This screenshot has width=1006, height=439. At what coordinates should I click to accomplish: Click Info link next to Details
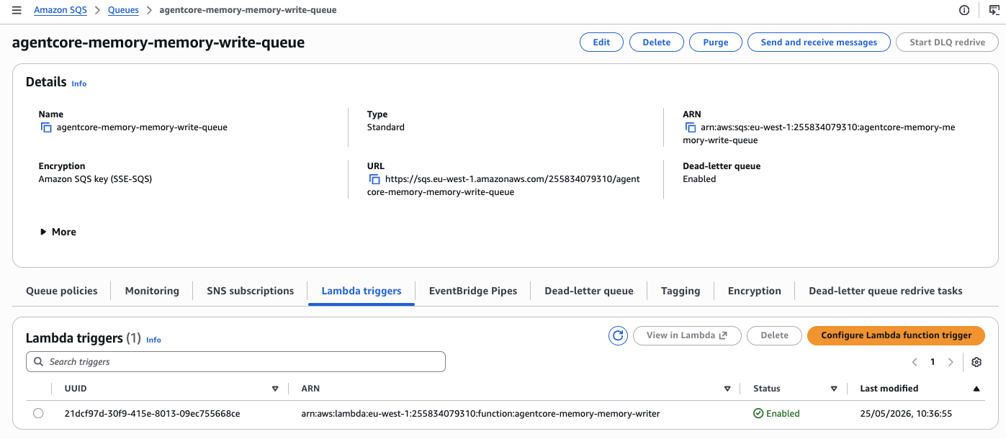click(79, 83)
